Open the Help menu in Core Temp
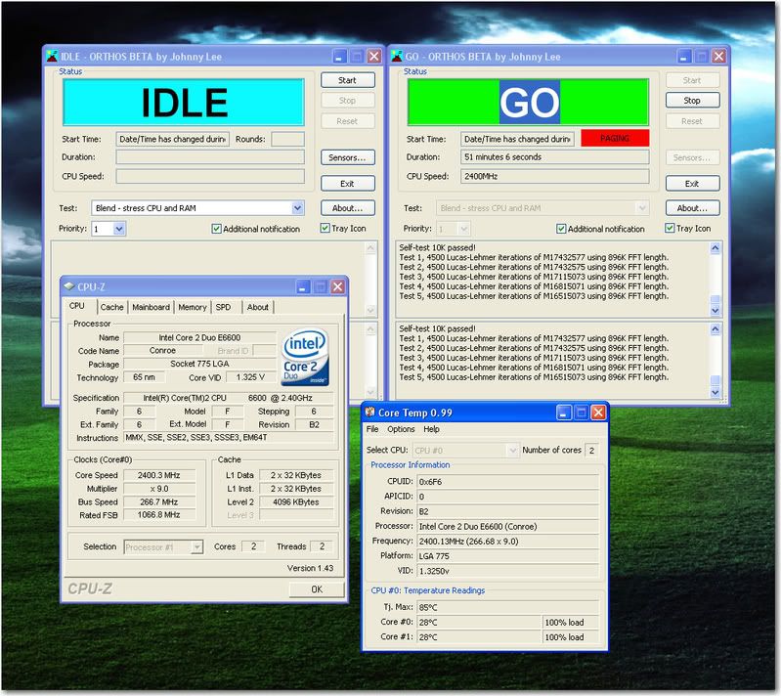 [x=431, y=429]
